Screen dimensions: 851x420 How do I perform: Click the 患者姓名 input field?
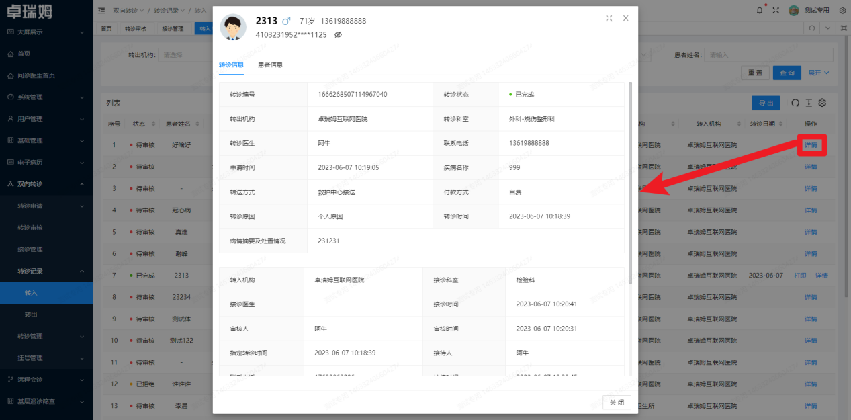(769, 54)
